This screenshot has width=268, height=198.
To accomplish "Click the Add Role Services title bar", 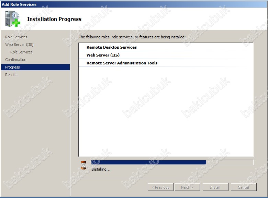I will (134, 4).
